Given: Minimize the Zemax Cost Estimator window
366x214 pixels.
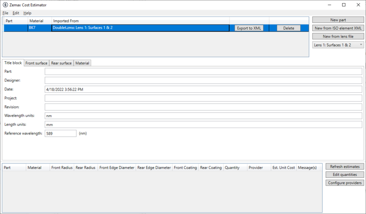Looking at the screenshot, I should 329,5.
